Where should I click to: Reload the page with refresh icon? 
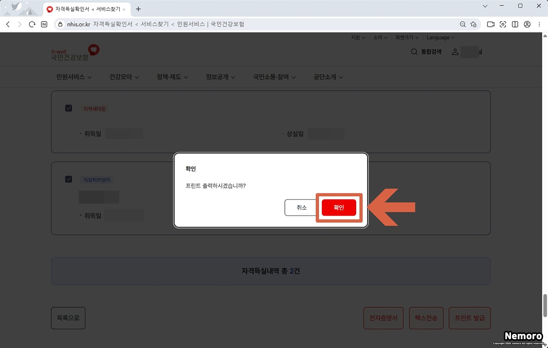click(x=32, y=24)
